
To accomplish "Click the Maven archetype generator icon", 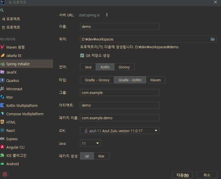I will pyautogui.click(x=2, y=47).
